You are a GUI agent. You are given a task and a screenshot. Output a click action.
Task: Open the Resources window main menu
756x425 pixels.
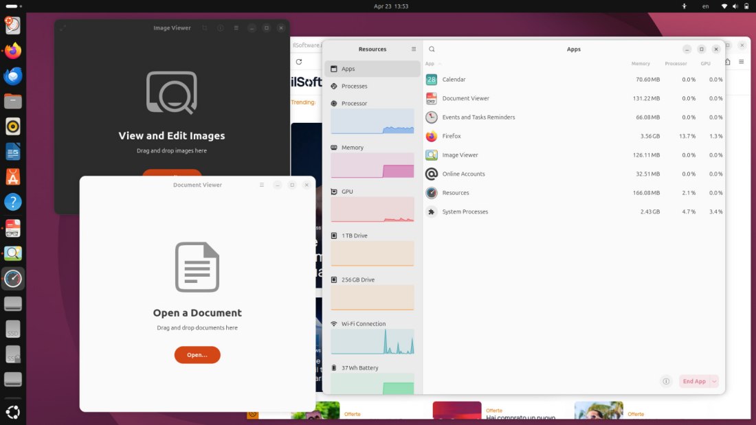(x=414, y=49)
